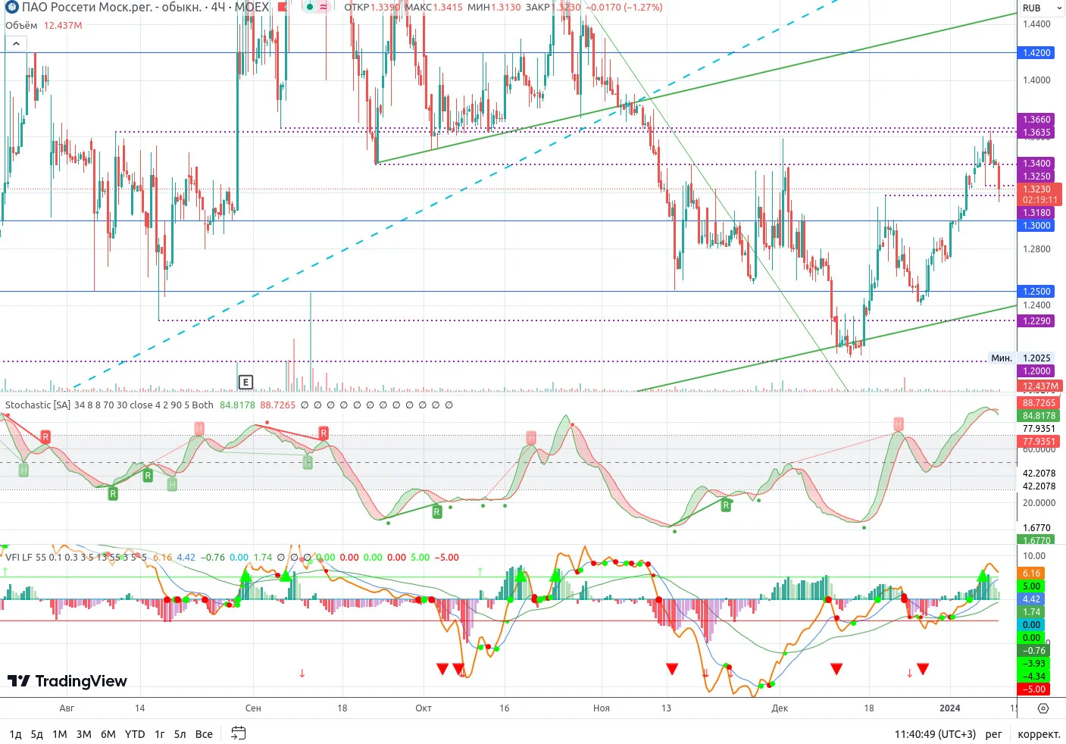Screen dimensions: 1066x744
Task: Toggle the коррект. adjustment setting
Action: tap(1039, 734)
